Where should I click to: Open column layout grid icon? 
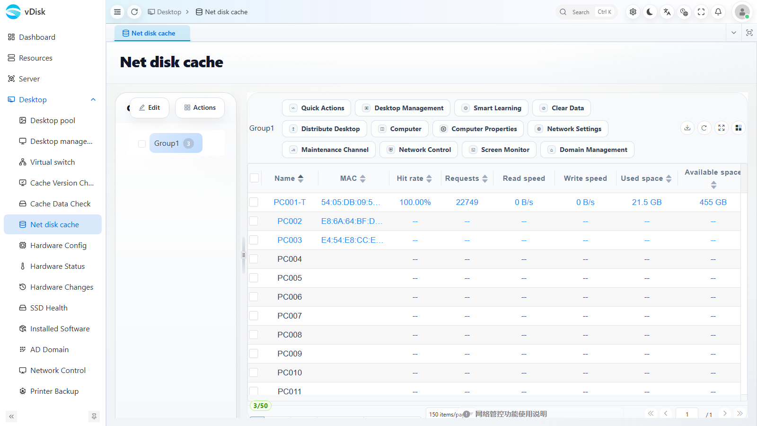coord(739,128)
